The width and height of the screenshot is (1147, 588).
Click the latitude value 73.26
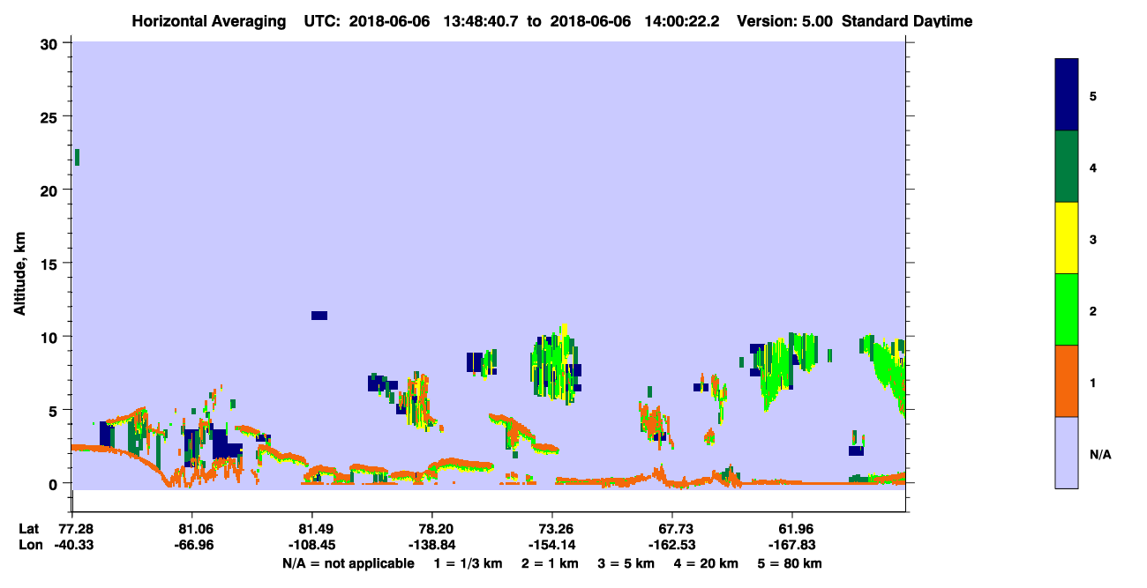[x=552, y=529]
